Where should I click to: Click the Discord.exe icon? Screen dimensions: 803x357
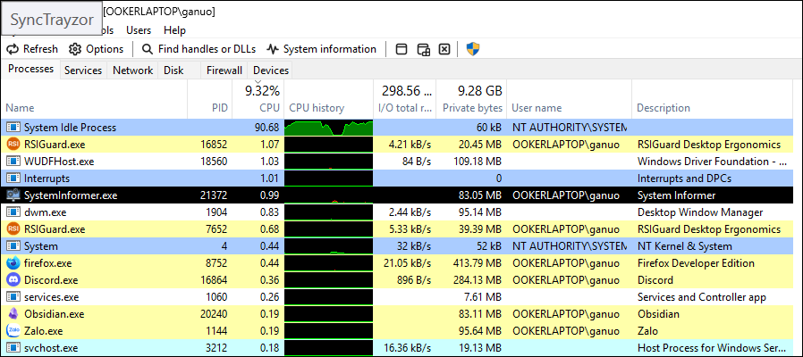click(13, 280)
